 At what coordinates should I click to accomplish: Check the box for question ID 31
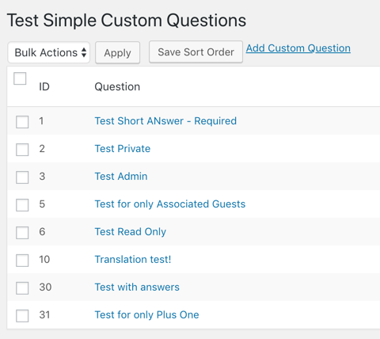click(x=22, y=316)
